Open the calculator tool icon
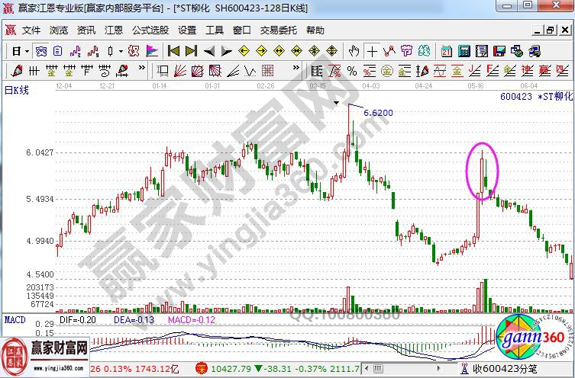This screenshot has height=378, width=575. tap(463, 51)
